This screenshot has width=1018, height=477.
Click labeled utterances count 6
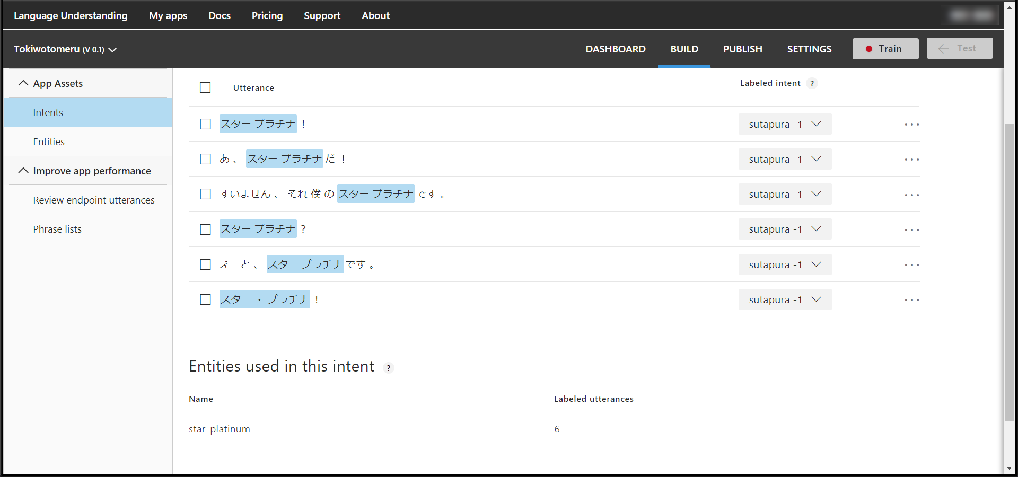[557, 429]
